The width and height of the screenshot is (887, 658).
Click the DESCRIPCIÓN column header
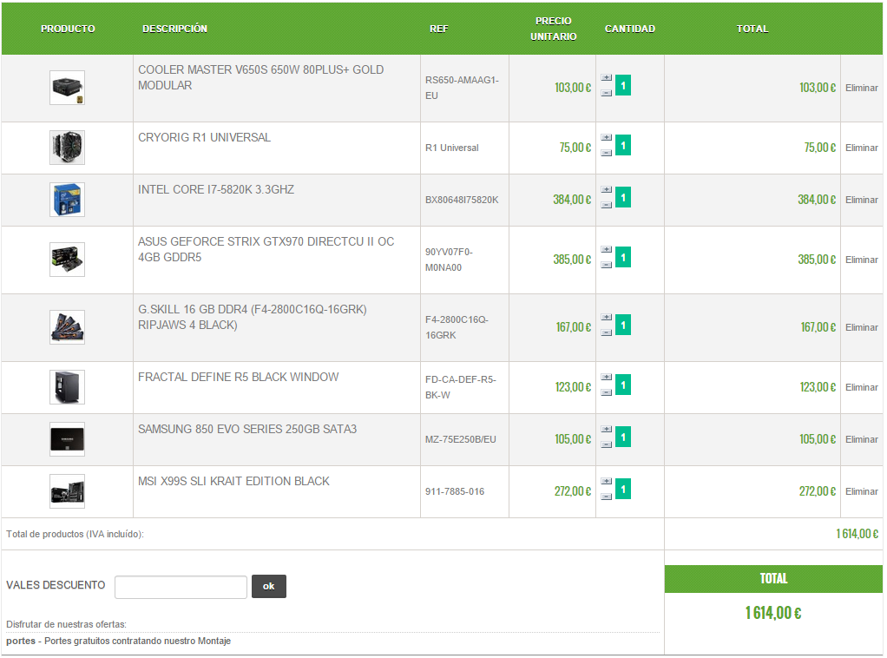tap(174, 29)
